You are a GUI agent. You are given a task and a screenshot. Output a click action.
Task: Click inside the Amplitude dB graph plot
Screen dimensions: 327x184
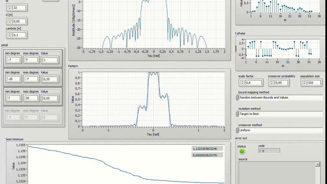click(x=154, y=24)
